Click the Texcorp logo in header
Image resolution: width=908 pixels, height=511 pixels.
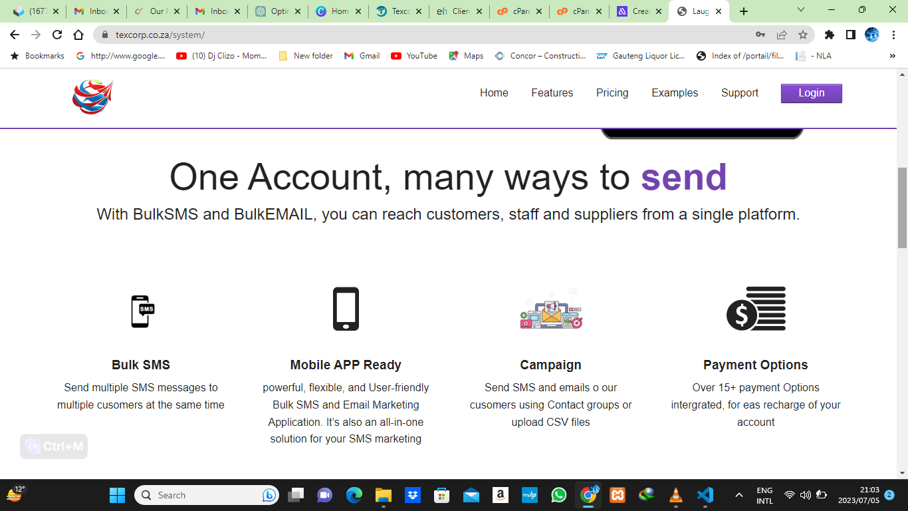point(92,96)
